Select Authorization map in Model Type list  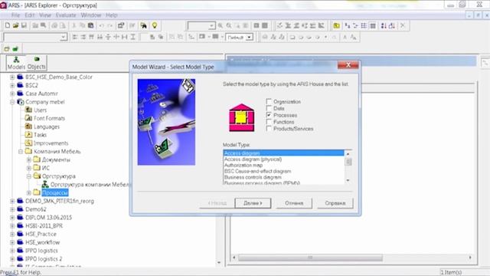[x=283, y=166]
